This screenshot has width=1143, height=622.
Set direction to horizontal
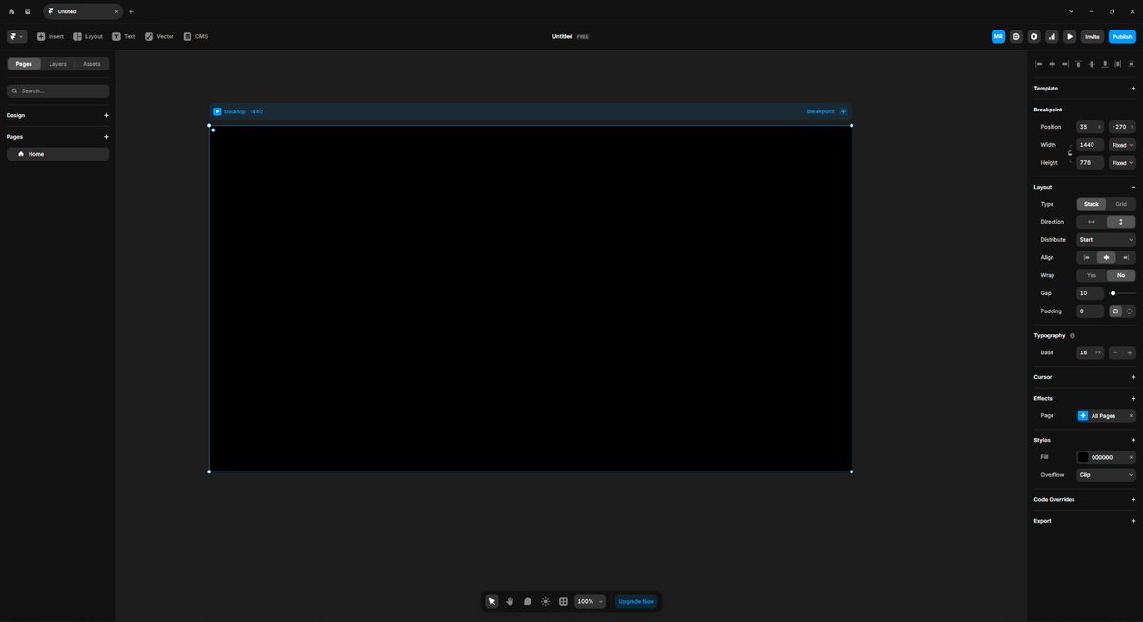click(x=1092, y=222)
